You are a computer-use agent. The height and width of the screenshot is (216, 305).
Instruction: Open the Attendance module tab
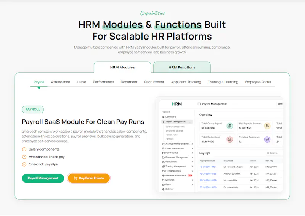pyautogui.click(x=61, y=82)
